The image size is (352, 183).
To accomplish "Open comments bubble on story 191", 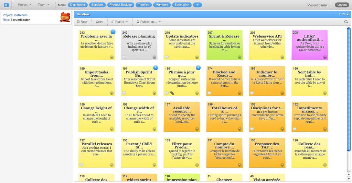I will (x=124, y=93).
